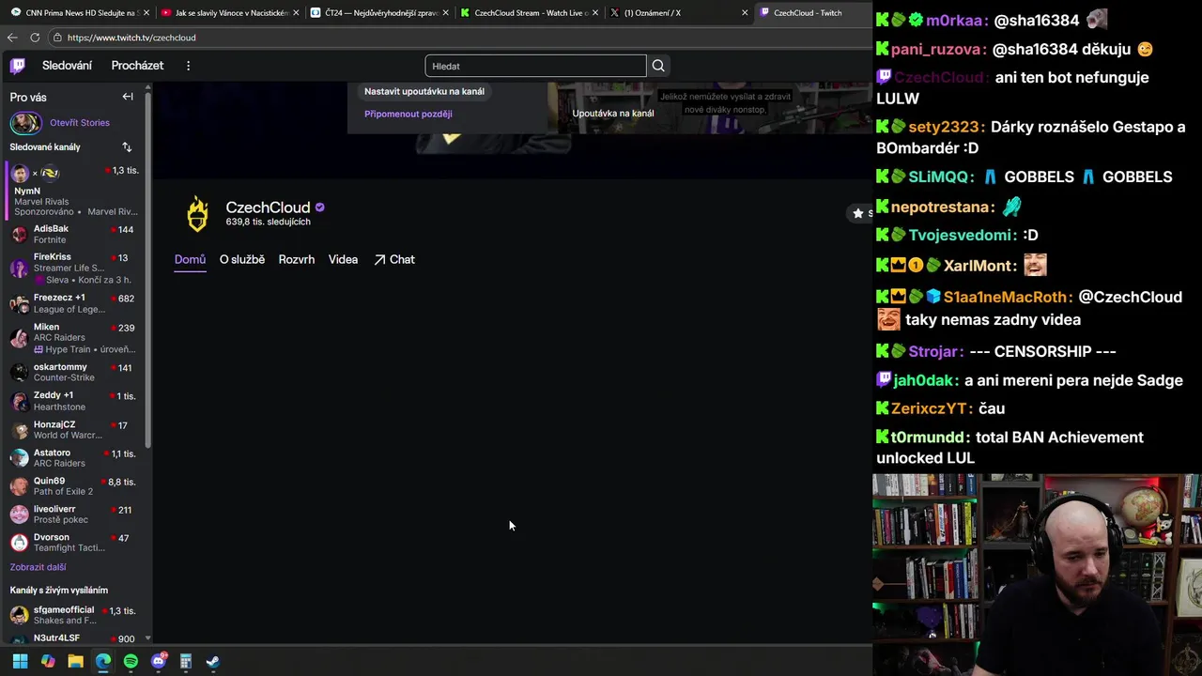
Task: Sort followed channels with arrows icon
Action: pos(127,146)
